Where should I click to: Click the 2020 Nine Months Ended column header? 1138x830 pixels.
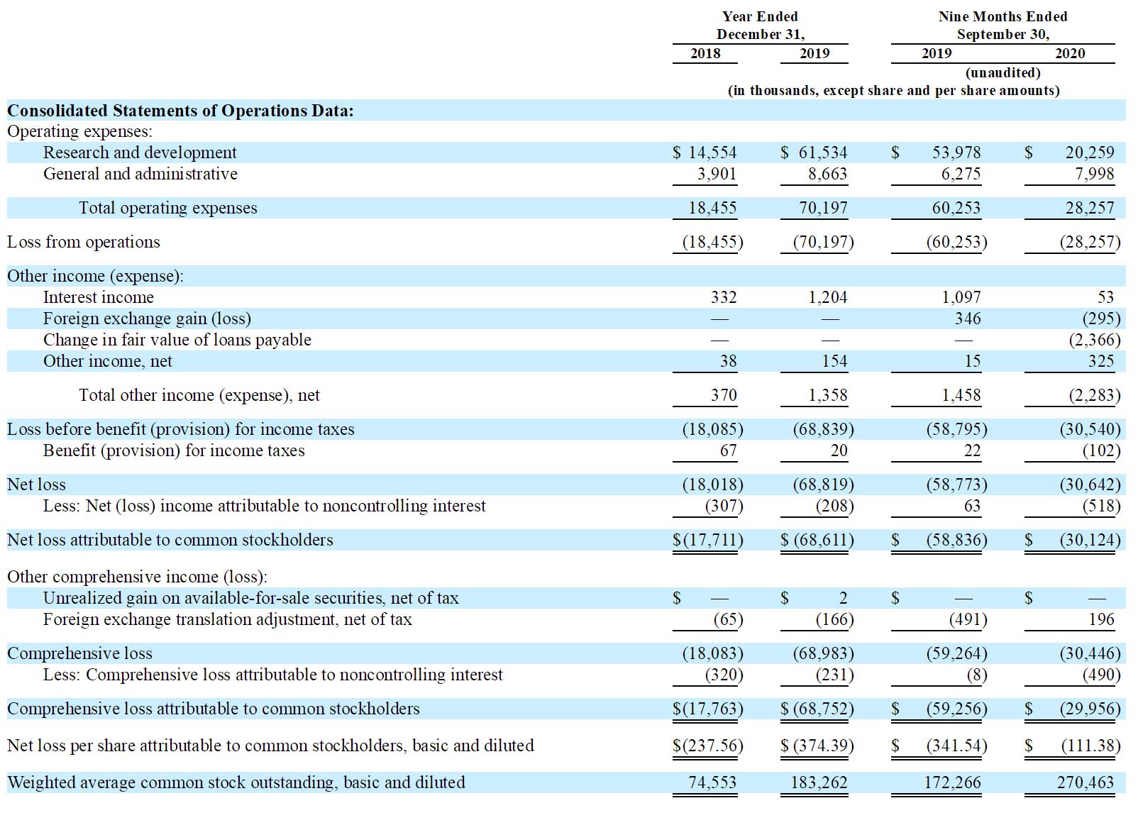point(1070,53)
